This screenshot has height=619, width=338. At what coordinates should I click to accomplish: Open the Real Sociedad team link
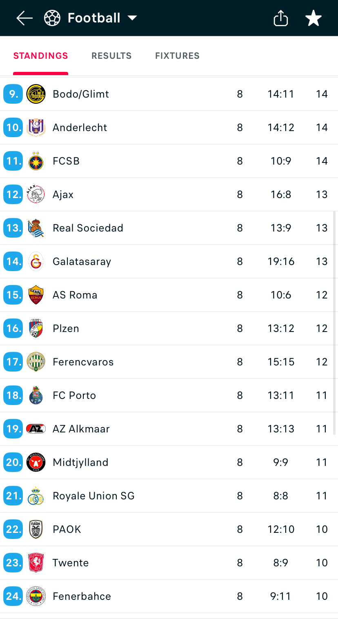tap(88, 228)
